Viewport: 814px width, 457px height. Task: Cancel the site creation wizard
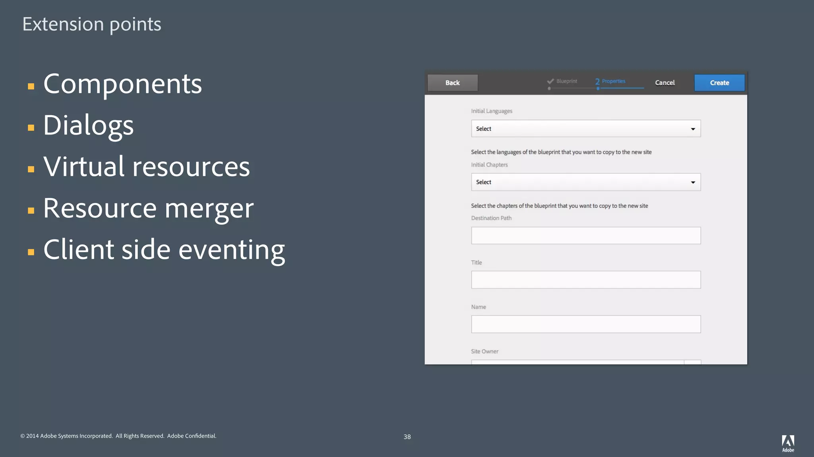click(665, 83)
